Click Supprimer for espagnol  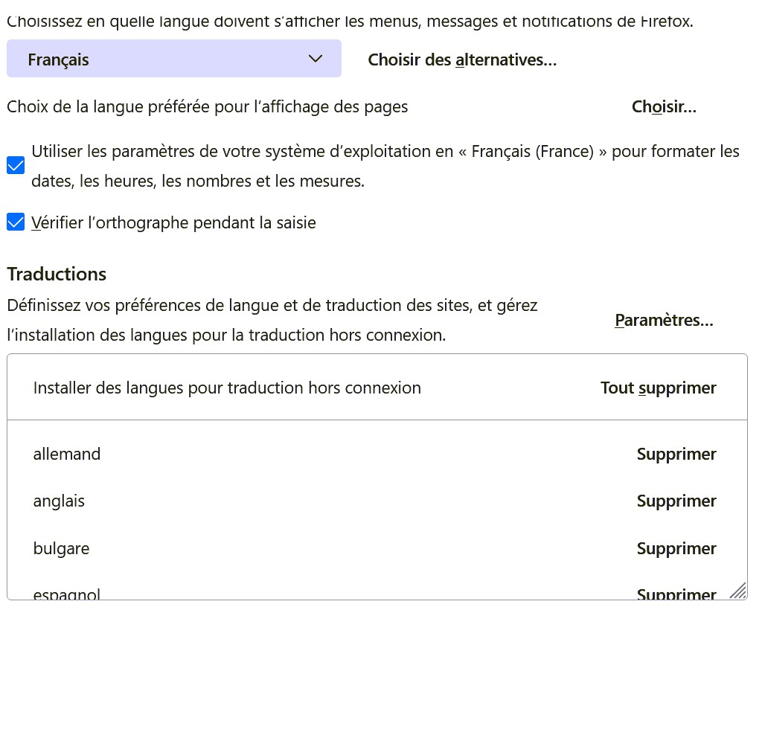click(x=676, y=594)
